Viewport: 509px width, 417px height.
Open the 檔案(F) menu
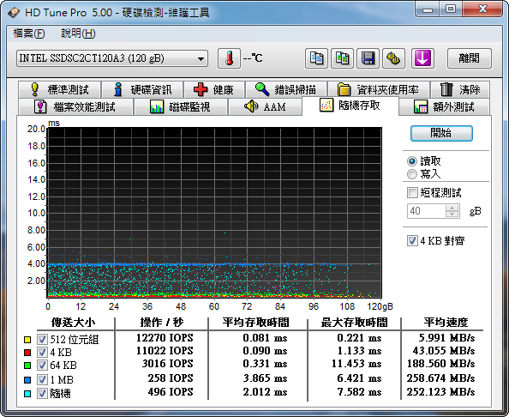pyautogui.click(x=29, y=33)
